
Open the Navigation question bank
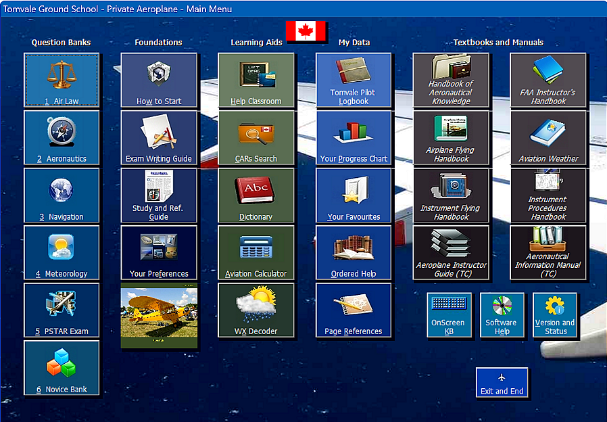click(62, 195)
